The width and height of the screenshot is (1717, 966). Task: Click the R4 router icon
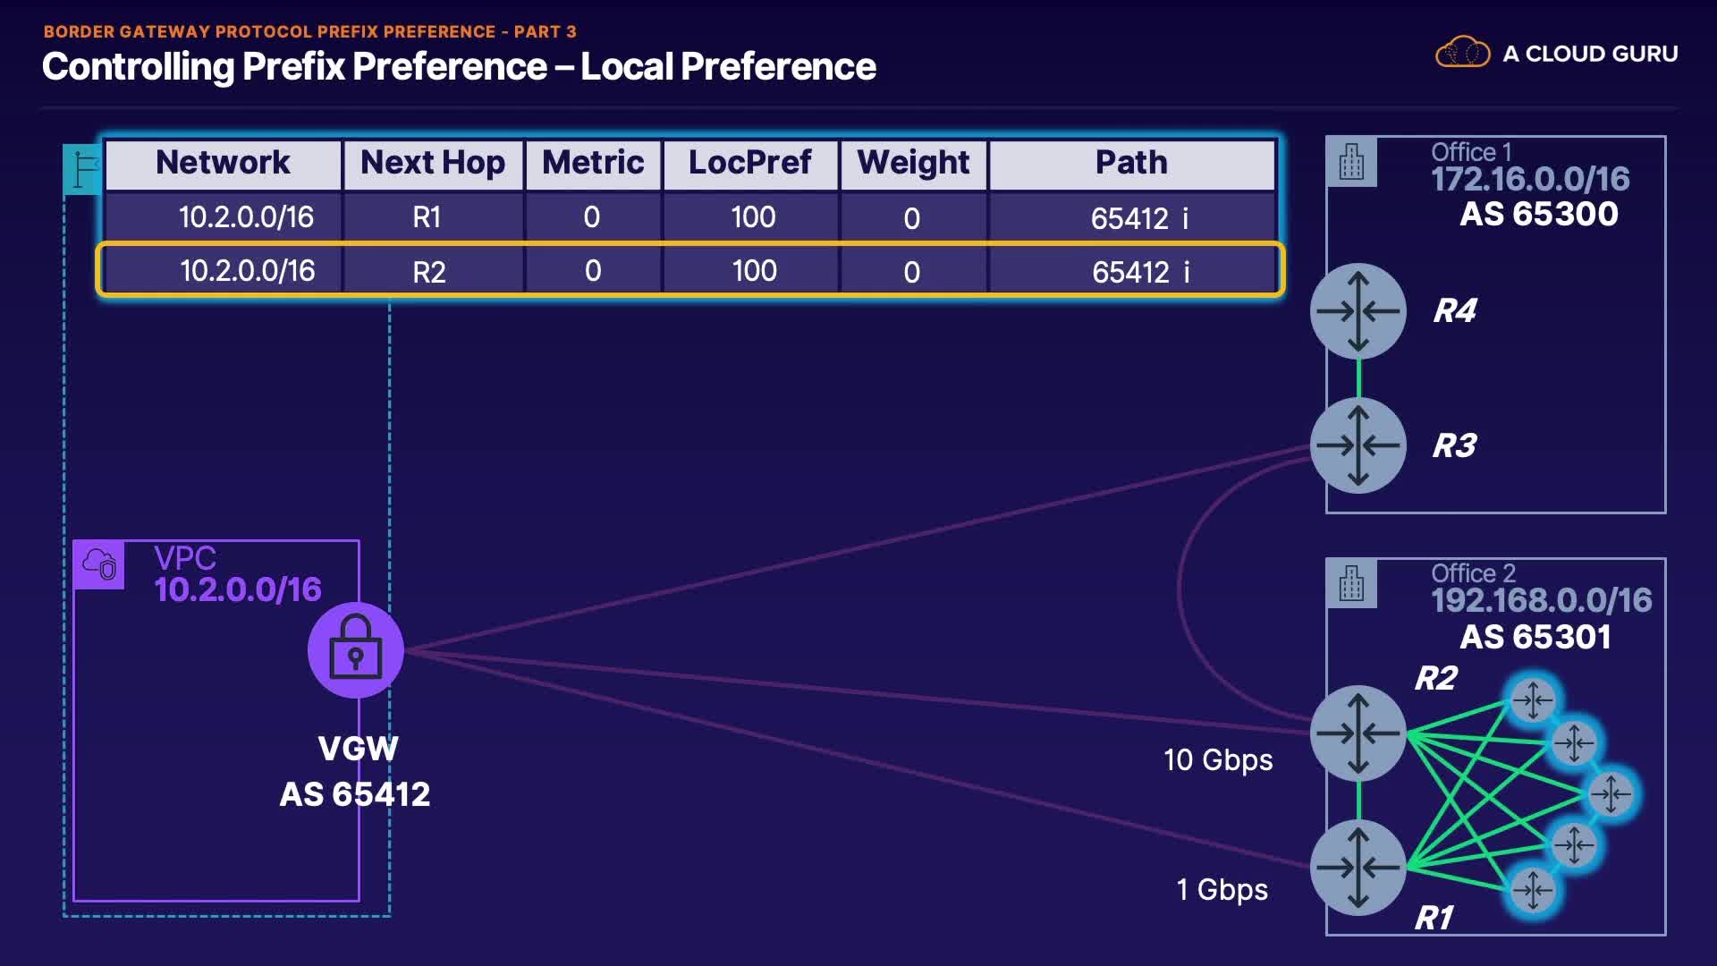[1358, 311]
